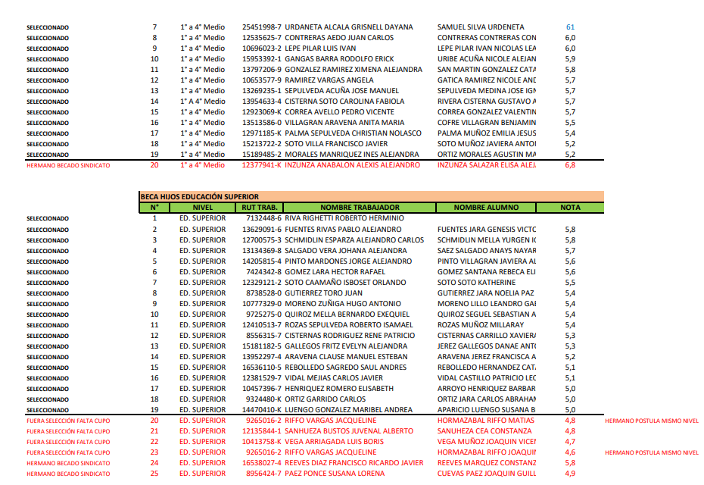
Task: Select worker HENRIQUEZ ROMERO ELISABETH
Action: click(339, 389)
